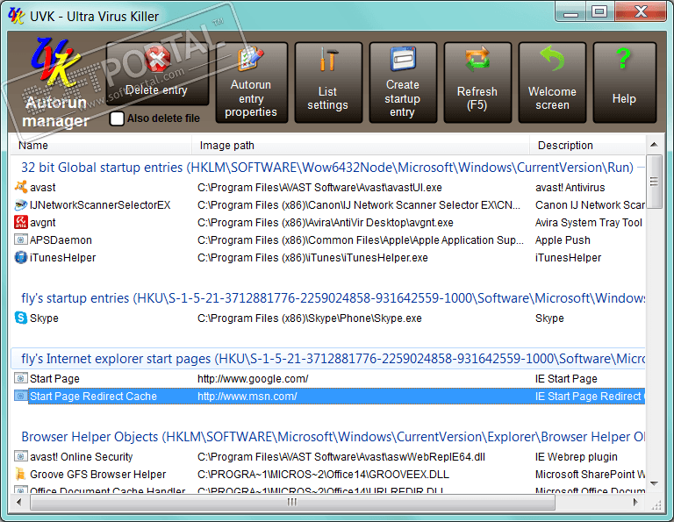The image size is (674, 522).
Task: Click the Start Page entry icon
Action: point(21,378)
